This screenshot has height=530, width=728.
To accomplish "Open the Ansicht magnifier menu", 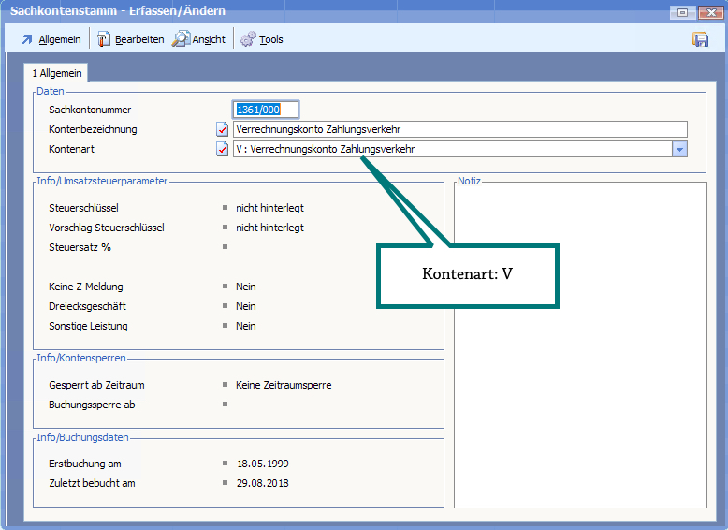I will click(x=198, y=39).
